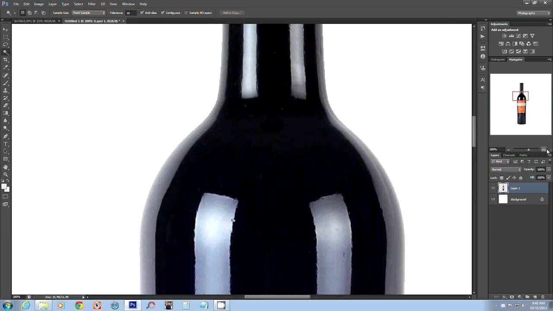Open the Adjustments panel options menu
The image size is (553, 311).
(549, 24)
